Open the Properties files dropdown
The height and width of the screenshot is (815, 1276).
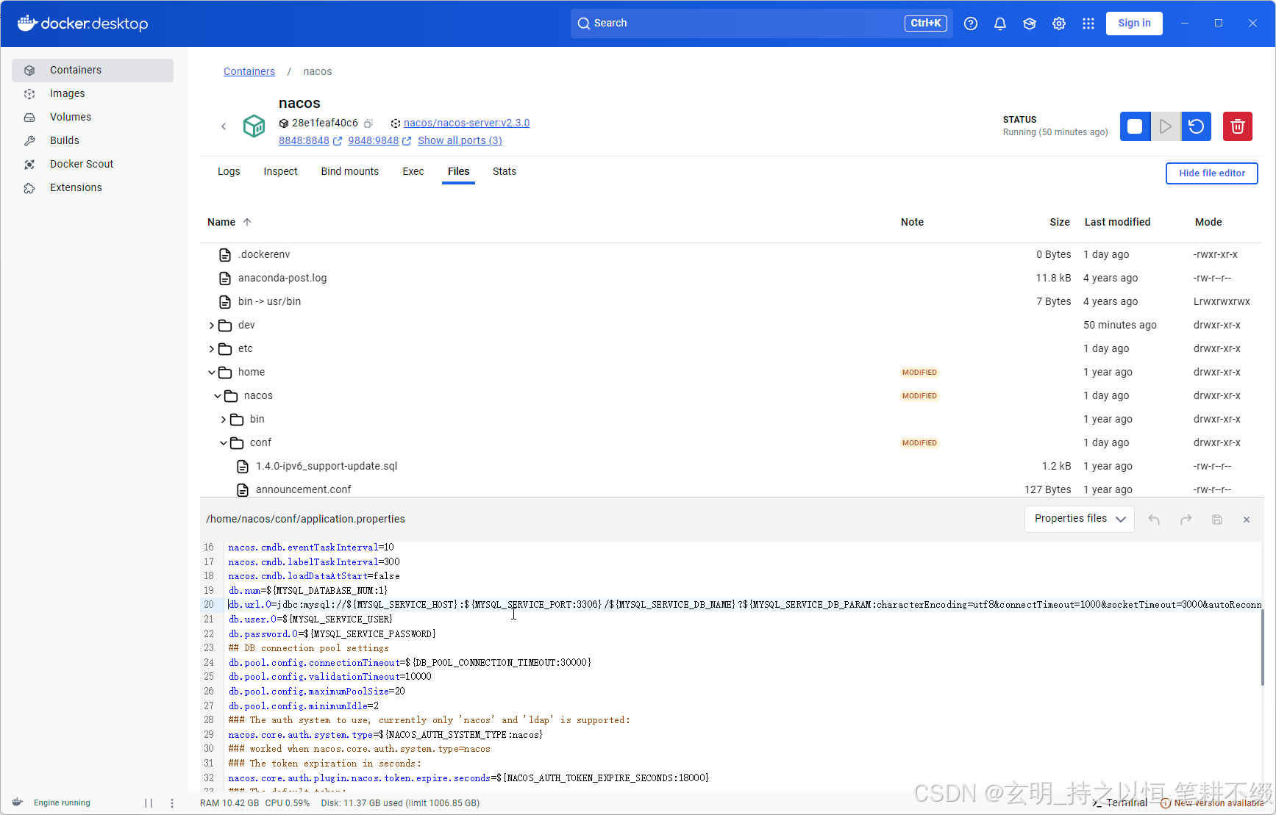(x=1078, y=519)
